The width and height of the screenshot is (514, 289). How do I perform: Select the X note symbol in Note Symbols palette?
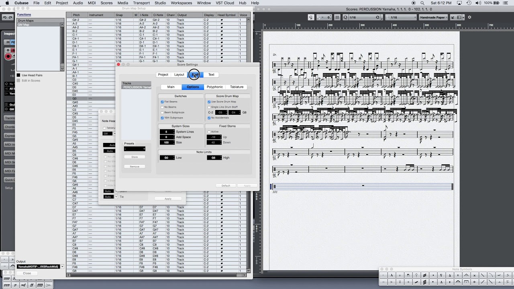click(x=474, y=275)
